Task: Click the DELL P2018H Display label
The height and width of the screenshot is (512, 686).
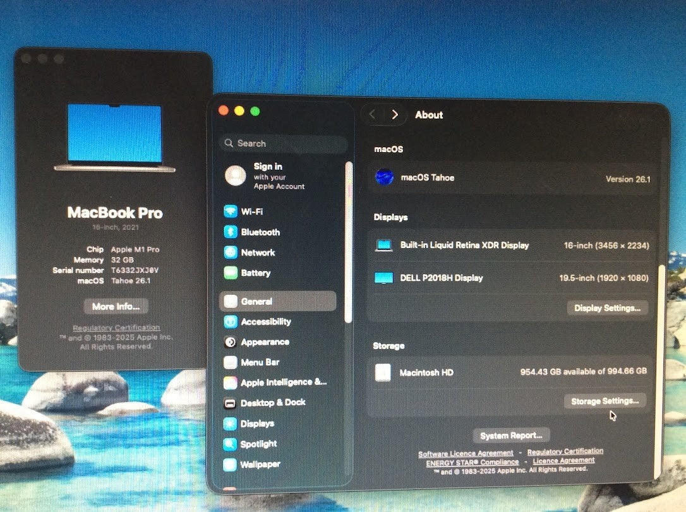Action: click(x=442, y=278)
